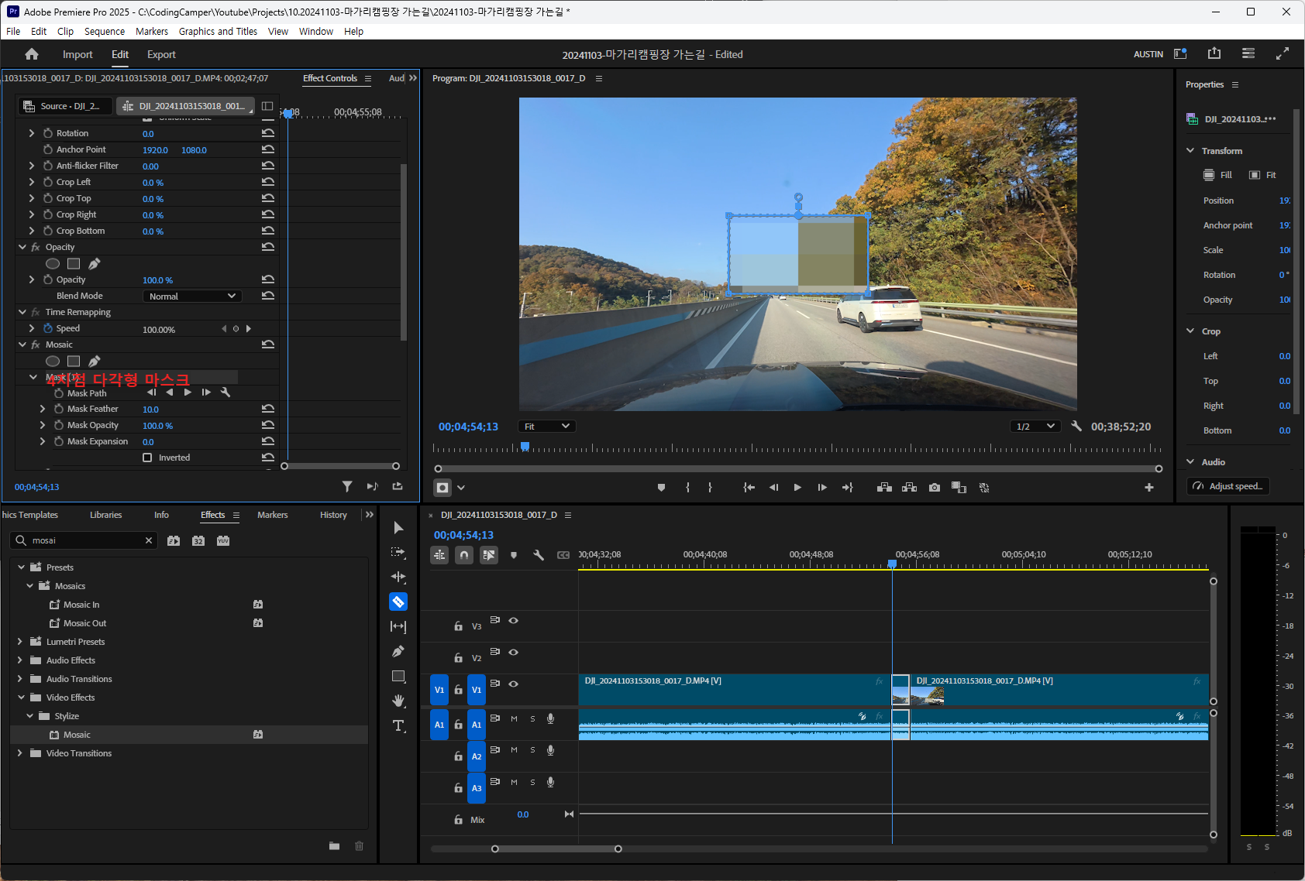The width and height of the screenshot is (1305, 881).
Task: Select the Track Select Forward tool
Action: (x=398, y=553)
